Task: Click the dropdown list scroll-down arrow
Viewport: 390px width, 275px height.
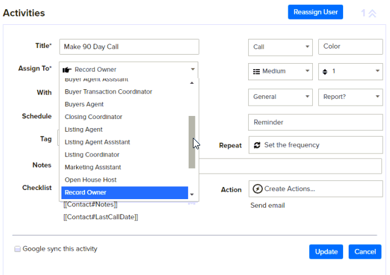Action: click(x=192, y=195)
